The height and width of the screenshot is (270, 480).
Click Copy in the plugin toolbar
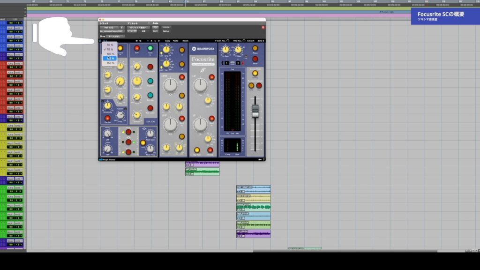click(x=167, y=41)
